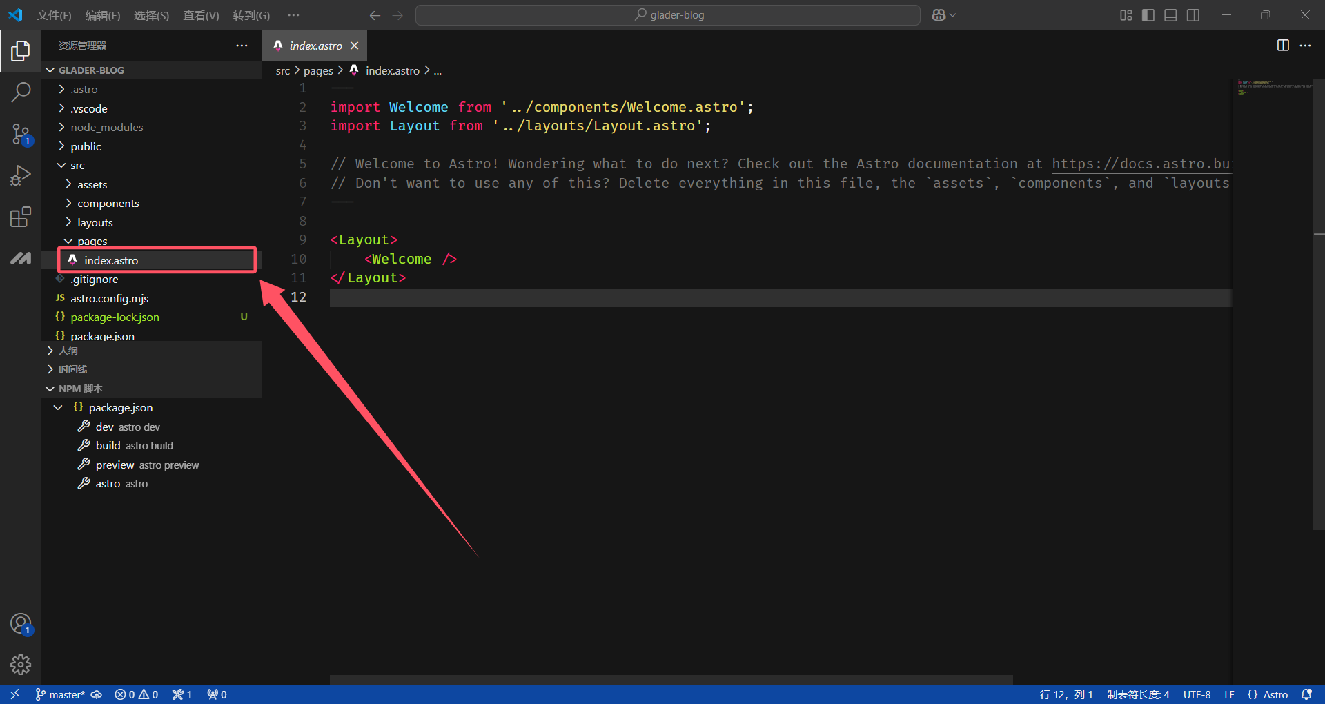Collapse the NPM 脚本 section
This screenshot has width=1325, height=704.
pos(80,389)
